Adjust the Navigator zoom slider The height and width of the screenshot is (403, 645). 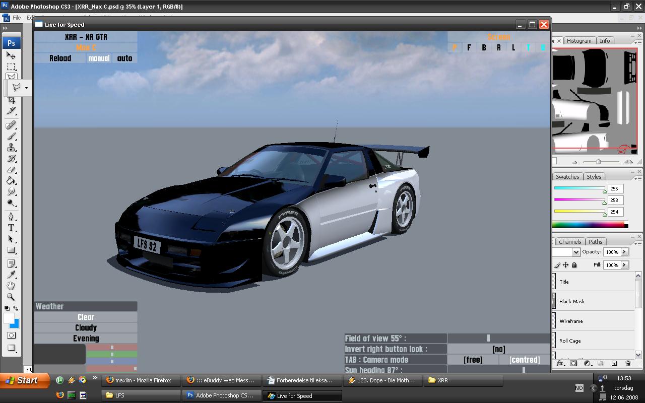pyautogui.click(x=598, y=162)
